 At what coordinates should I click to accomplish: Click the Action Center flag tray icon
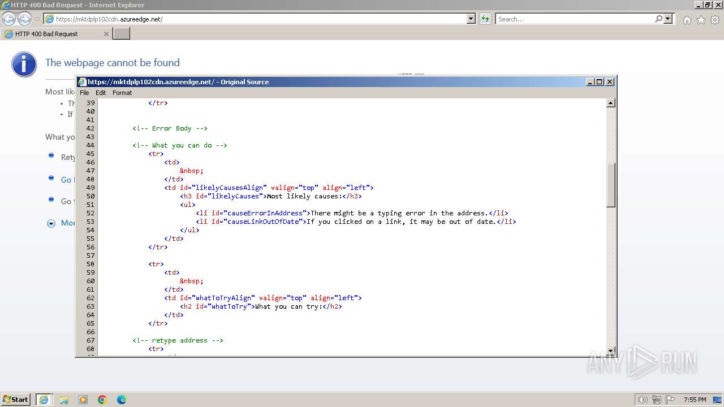tap(670, 400)
